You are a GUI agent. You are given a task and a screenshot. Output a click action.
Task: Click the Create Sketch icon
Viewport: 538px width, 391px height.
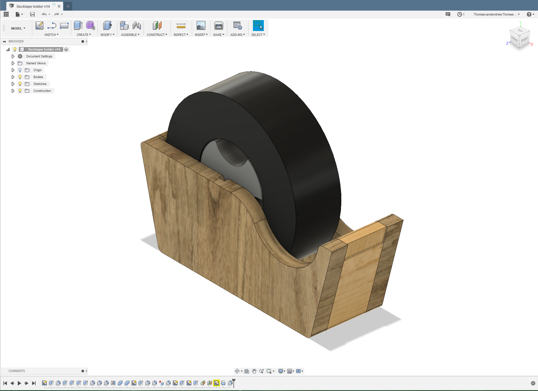tap(39, 26)
